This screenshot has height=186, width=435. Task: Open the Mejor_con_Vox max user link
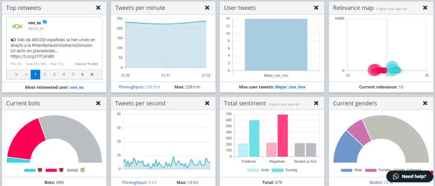point(290,87)
